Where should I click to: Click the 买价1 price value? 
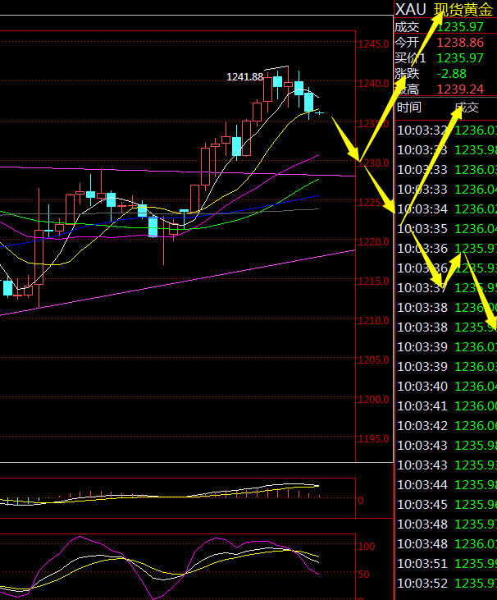click(x=460, y=58)
